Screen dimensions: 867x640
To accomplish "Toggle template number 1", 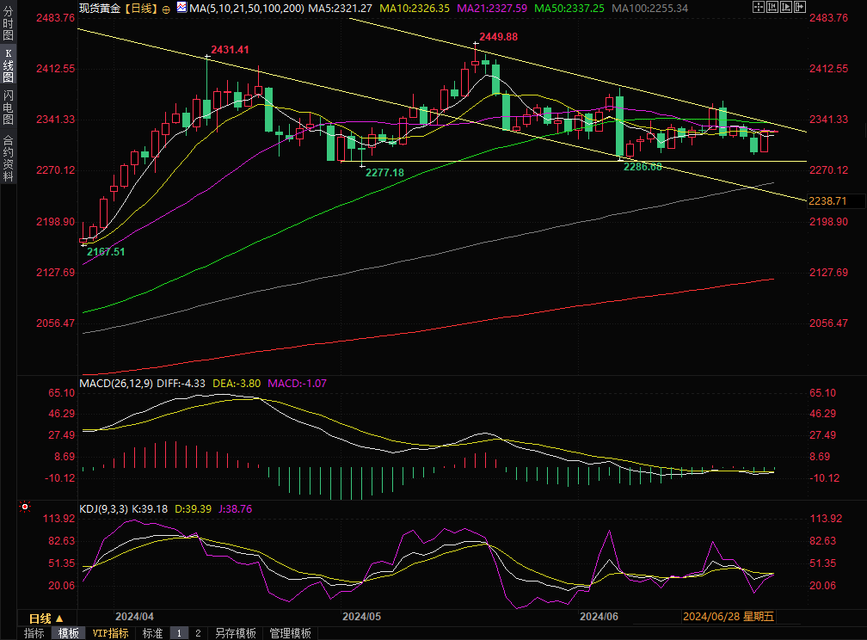I will (x=179, y=633).
